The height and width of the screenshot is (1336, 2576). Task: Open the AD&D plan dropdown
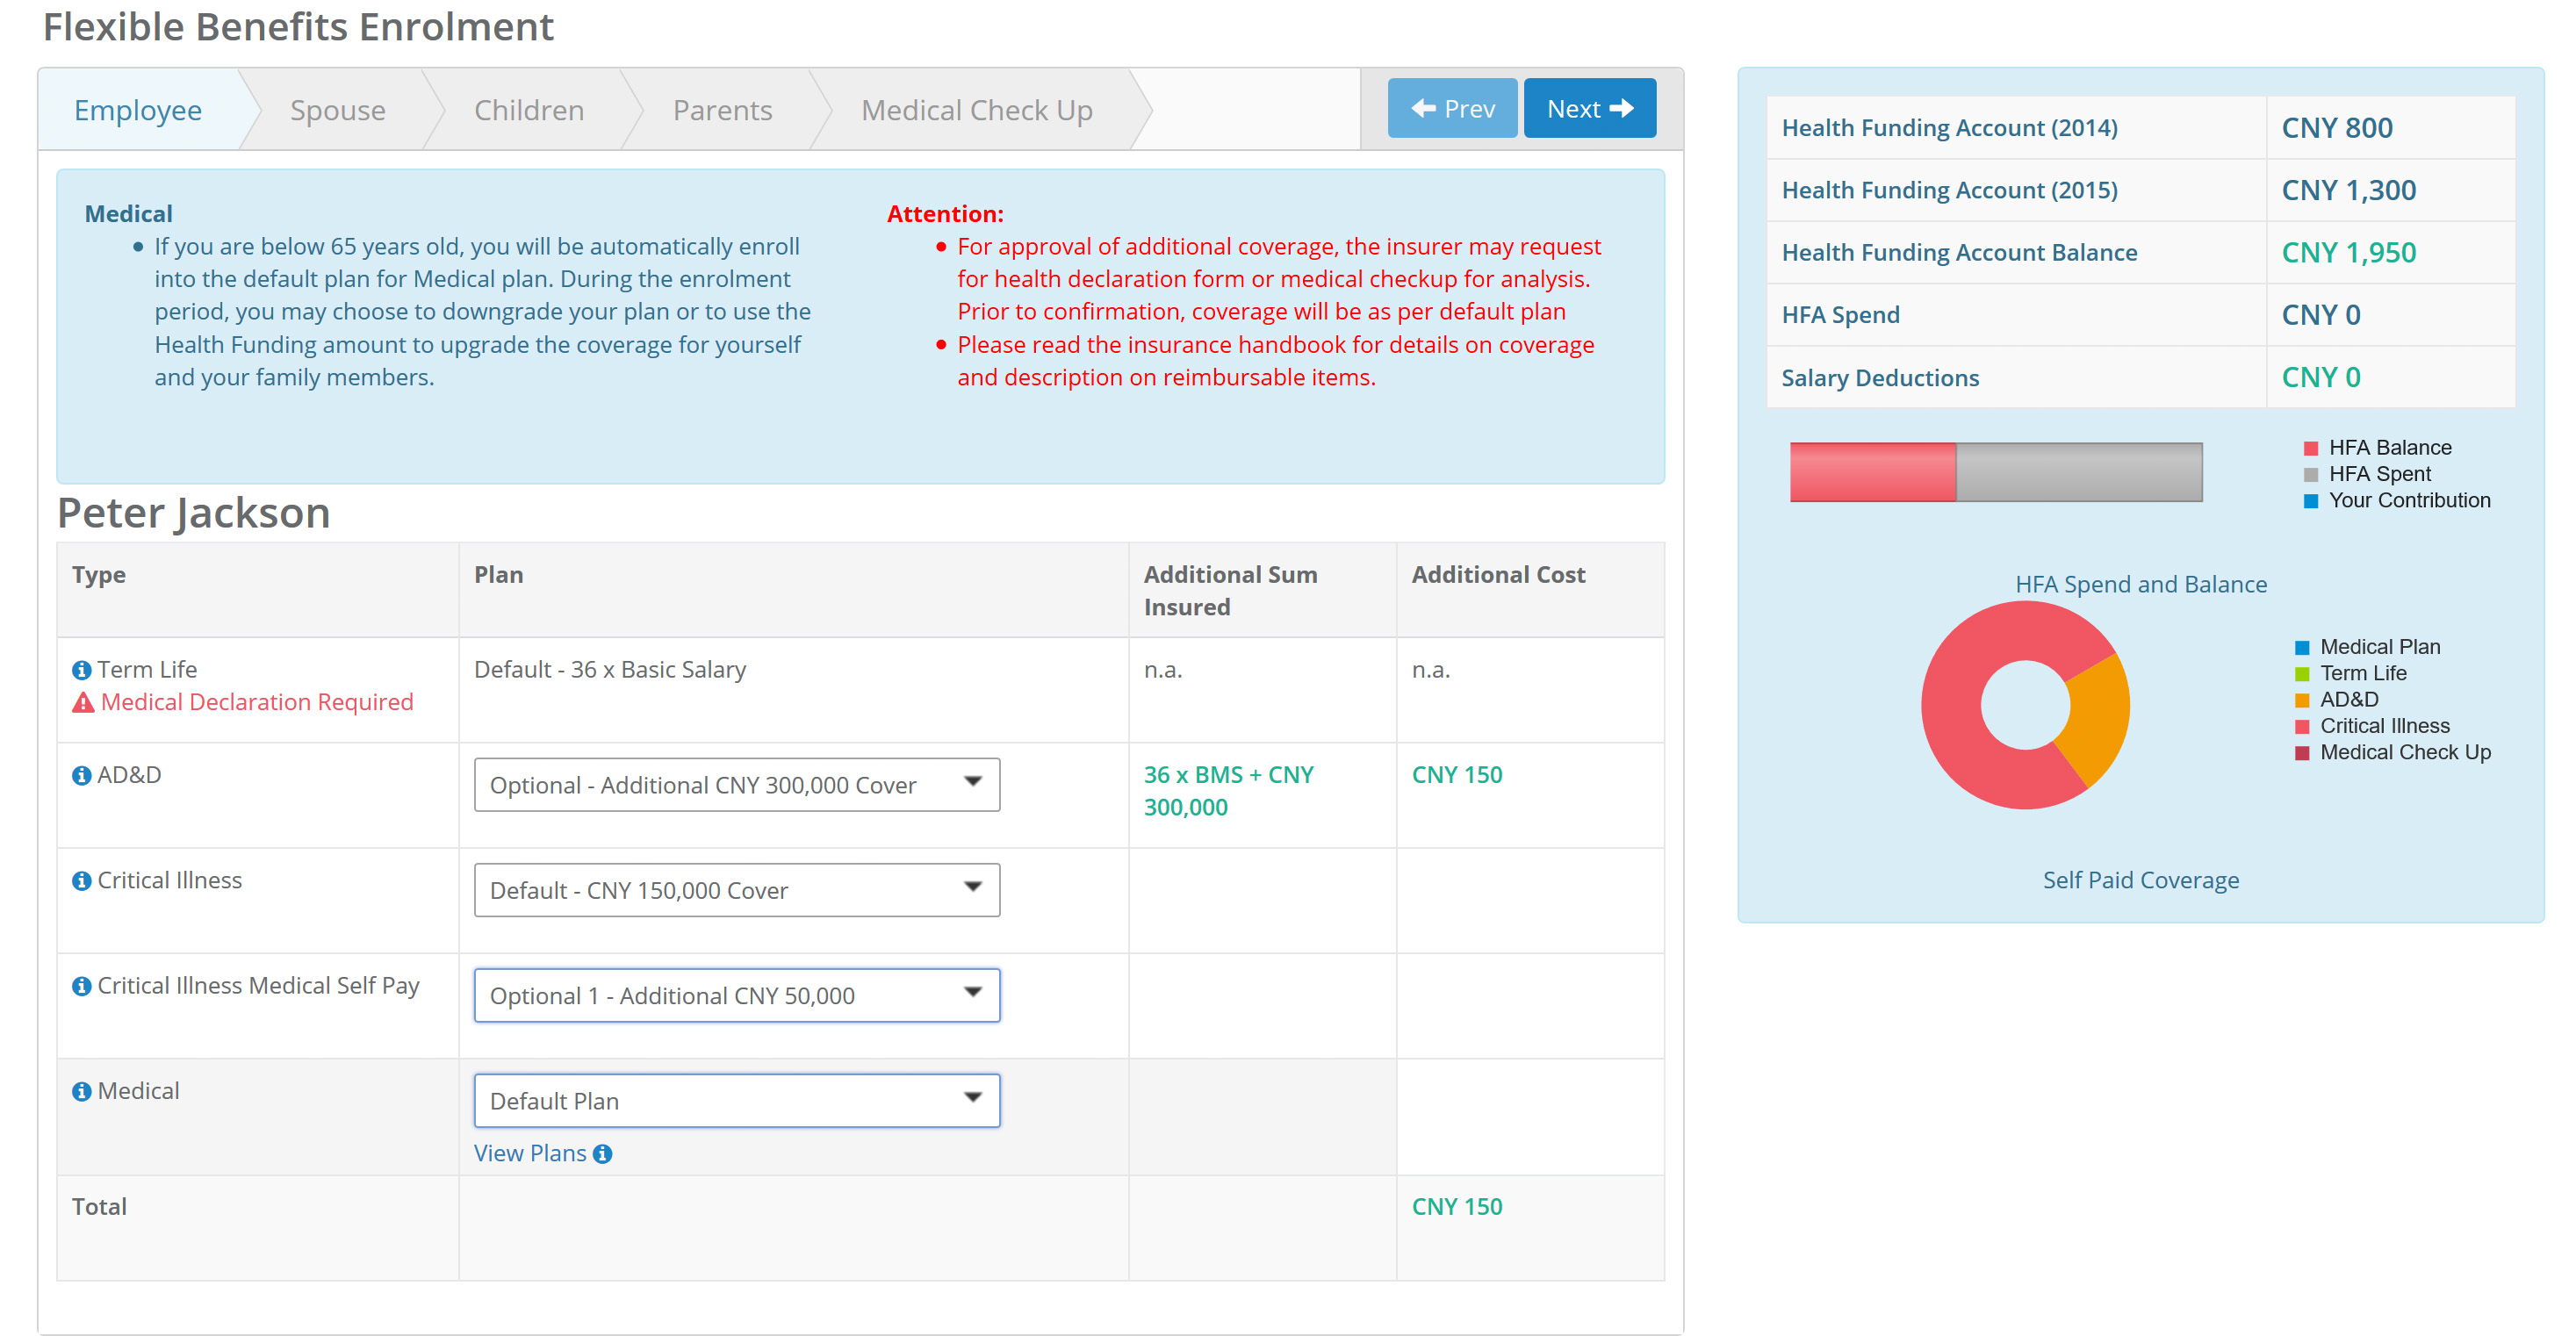click(x=737, y=785)
